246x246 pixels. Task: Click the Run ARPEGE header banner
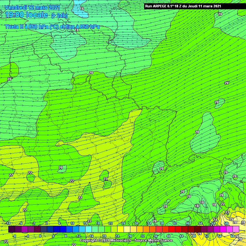tap(183, 6)
